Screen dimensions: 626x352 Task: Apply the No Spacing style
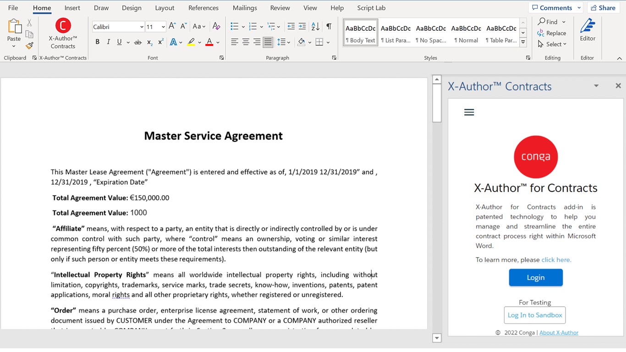(431, 33)
